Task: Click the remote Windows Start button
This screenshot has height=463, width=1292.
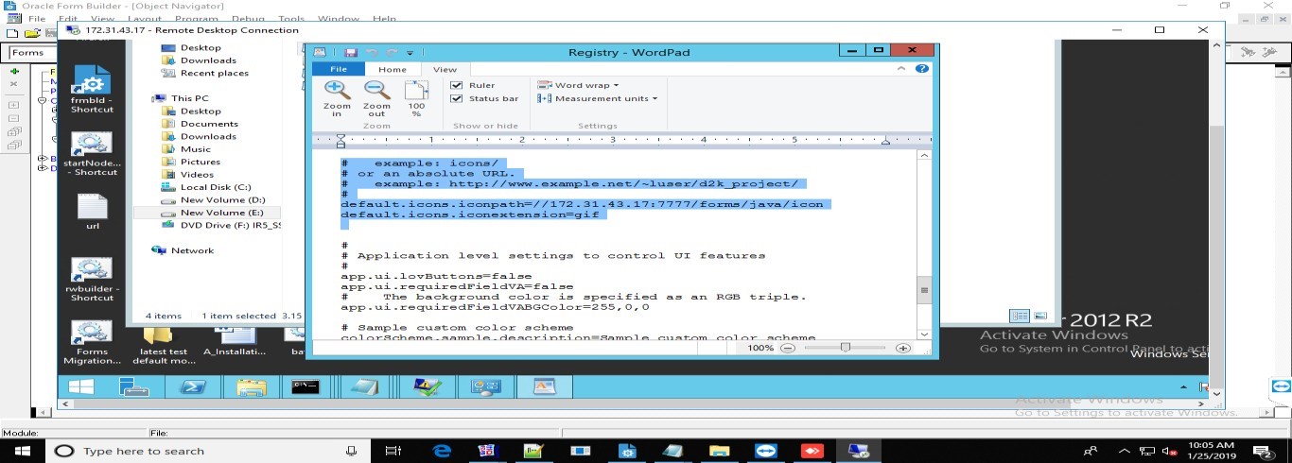Action: point(81,386)
